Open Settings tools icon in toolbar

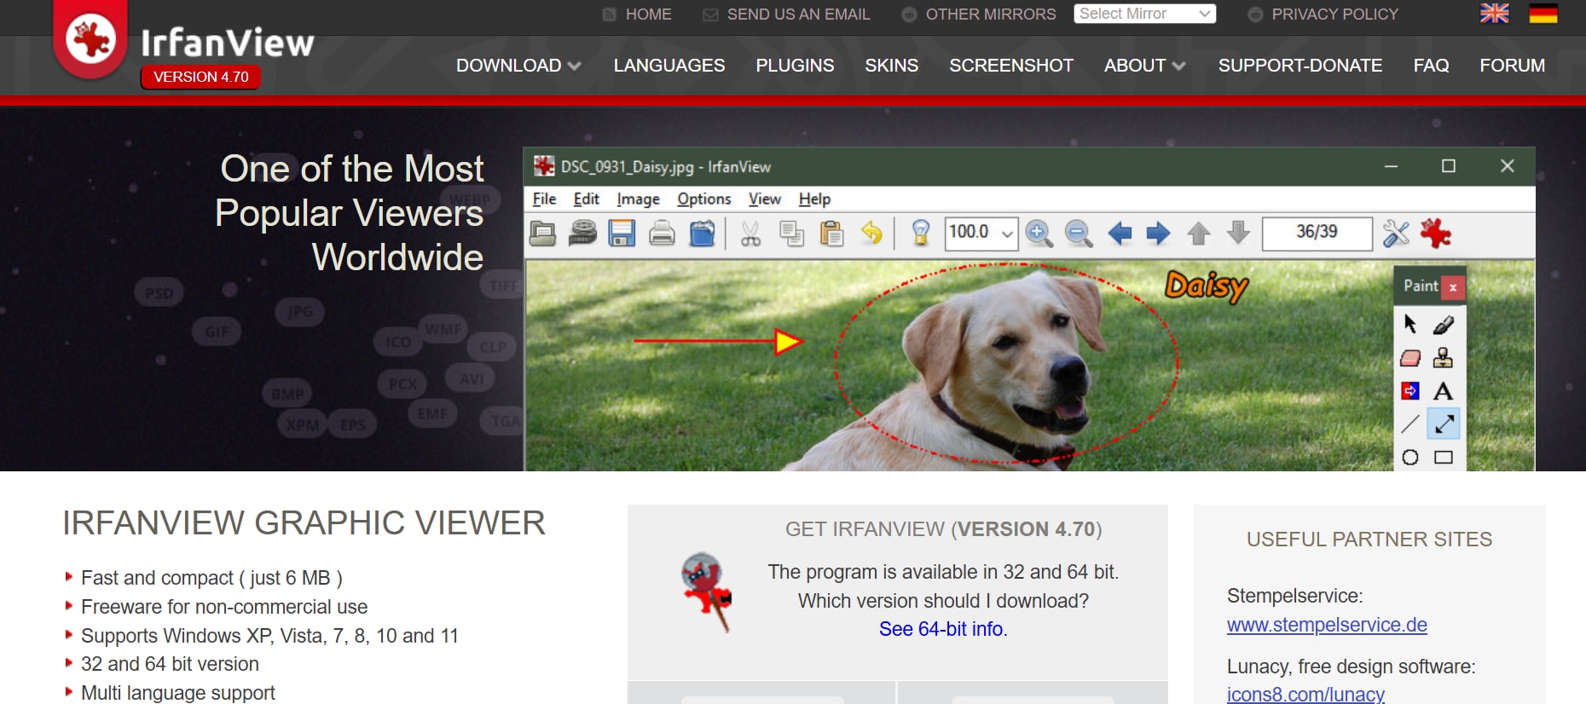(x=1396, y=233)
